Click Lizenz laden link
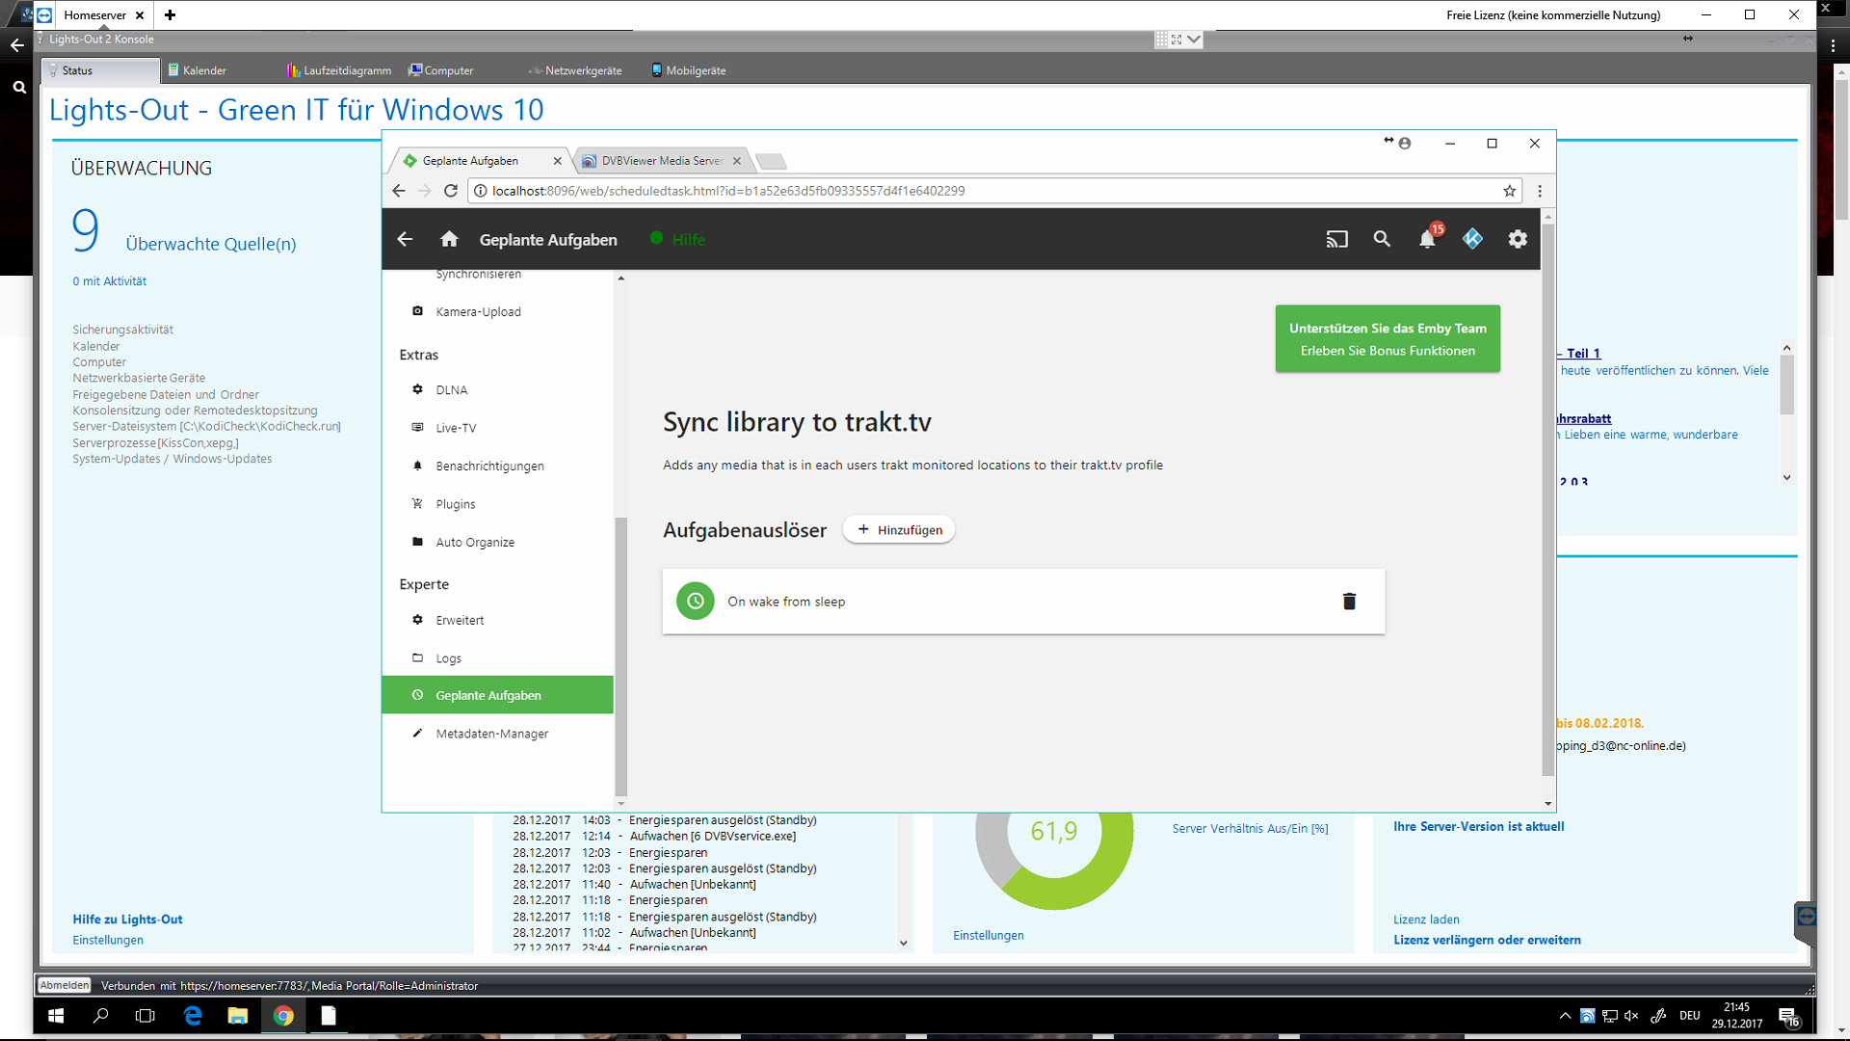This screenshot has width=1850, height=1041. click(1426, 920)
